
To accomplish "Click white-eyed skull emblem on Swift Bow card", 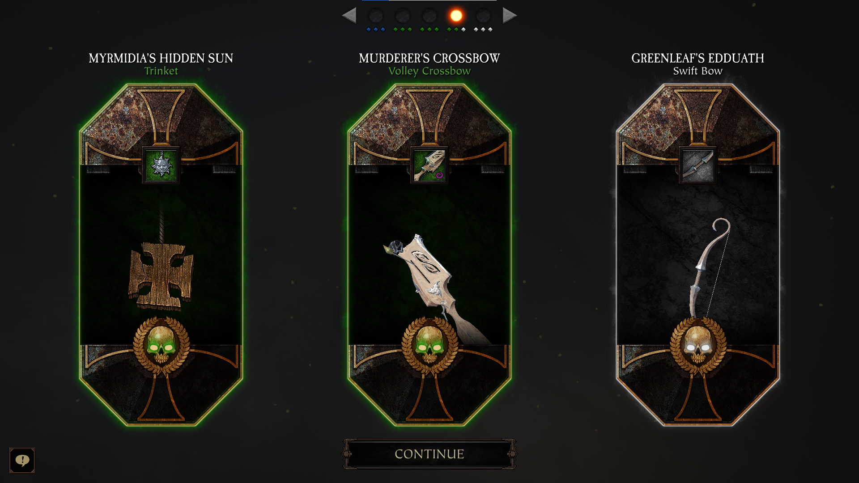I will click(698, 345).
